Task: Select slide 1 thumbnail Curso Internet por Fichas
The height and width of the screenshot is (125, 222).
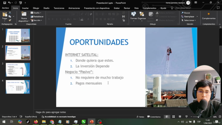Action: 18,35
